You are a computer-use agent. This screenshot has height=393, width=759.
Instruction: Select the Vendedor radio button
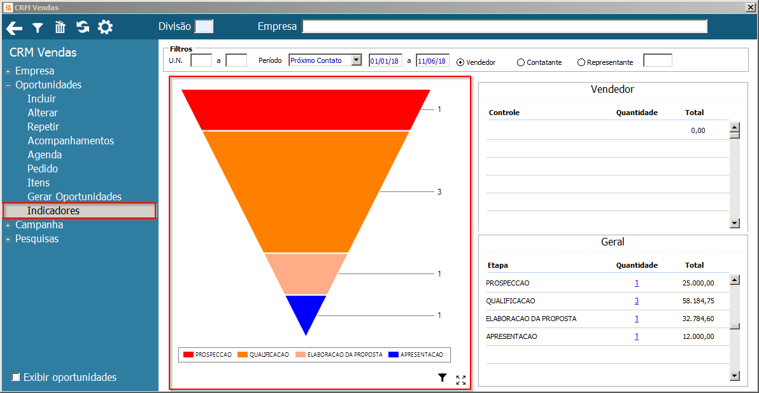pos(460,62)
